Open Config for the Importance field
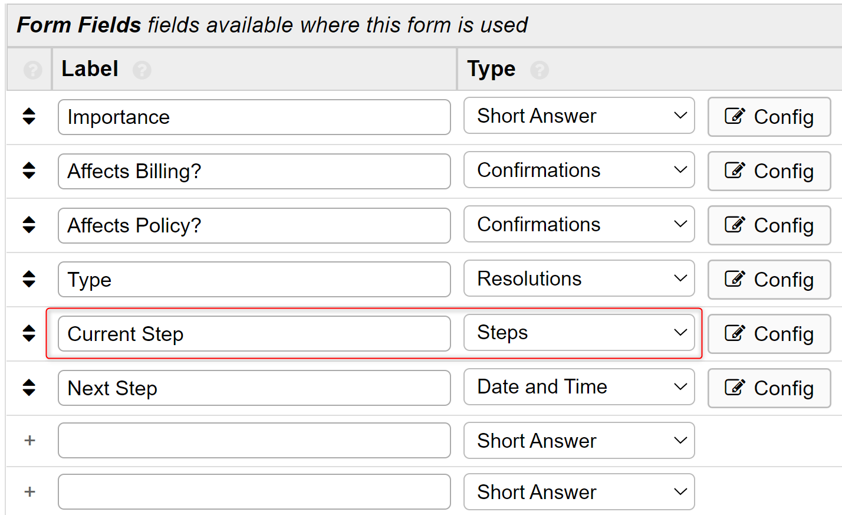 point(769,117)
